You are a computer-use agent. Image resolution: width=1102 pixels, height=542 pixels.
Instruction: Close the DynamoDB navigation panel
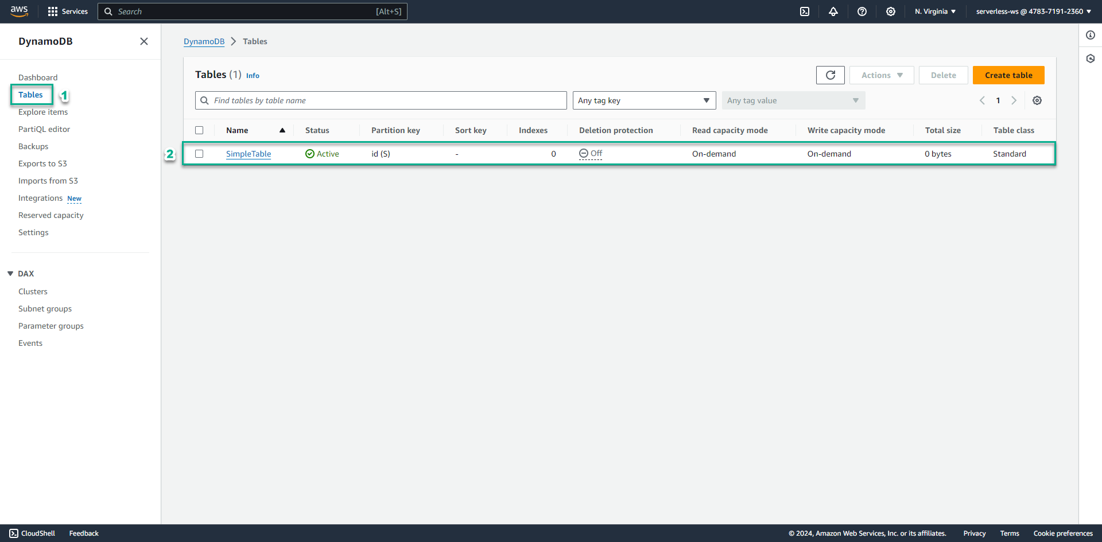pos(144,41)
